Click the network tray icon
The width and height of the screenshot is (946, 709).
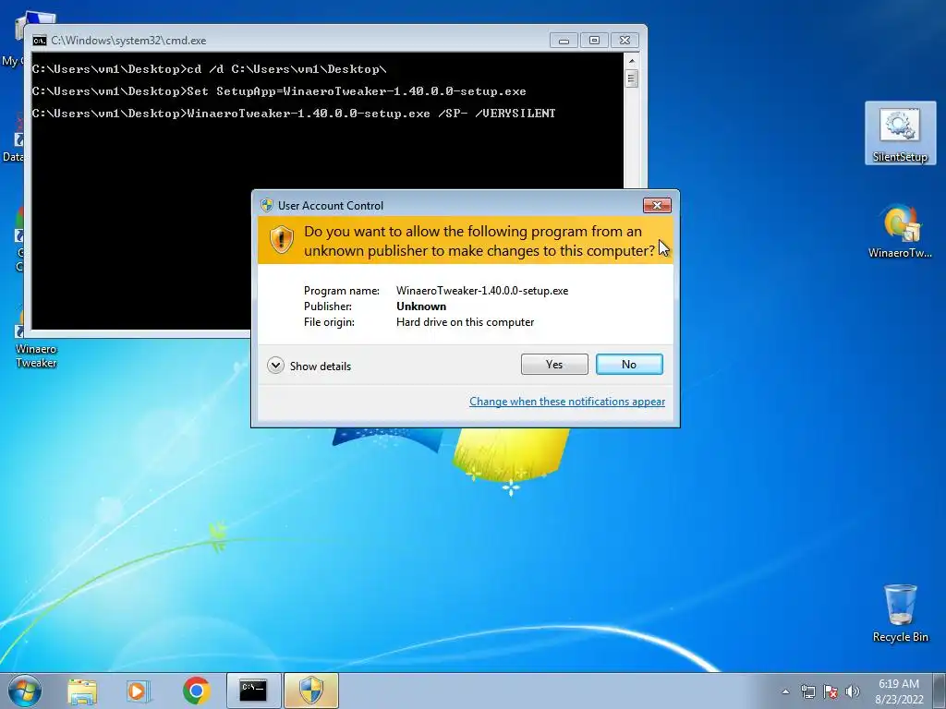tap(807, 691)
